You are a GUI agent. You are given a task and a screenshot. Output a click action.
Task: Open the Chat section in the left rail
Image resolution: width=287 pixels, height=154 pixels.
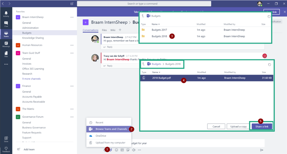pyautogui.click(x=6, y=24)
